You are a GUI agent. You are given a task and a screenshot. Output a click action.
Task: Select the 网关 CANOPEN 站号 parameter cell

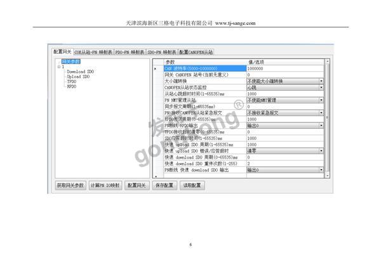(205, 75)
